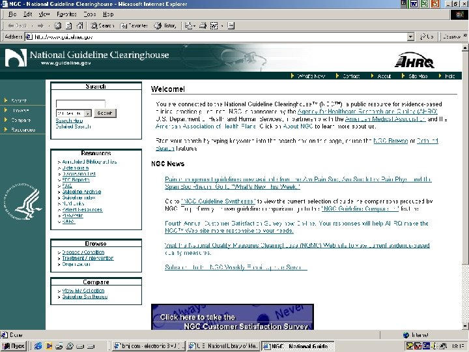Print the page using printer icon

[x=203, y=25]
